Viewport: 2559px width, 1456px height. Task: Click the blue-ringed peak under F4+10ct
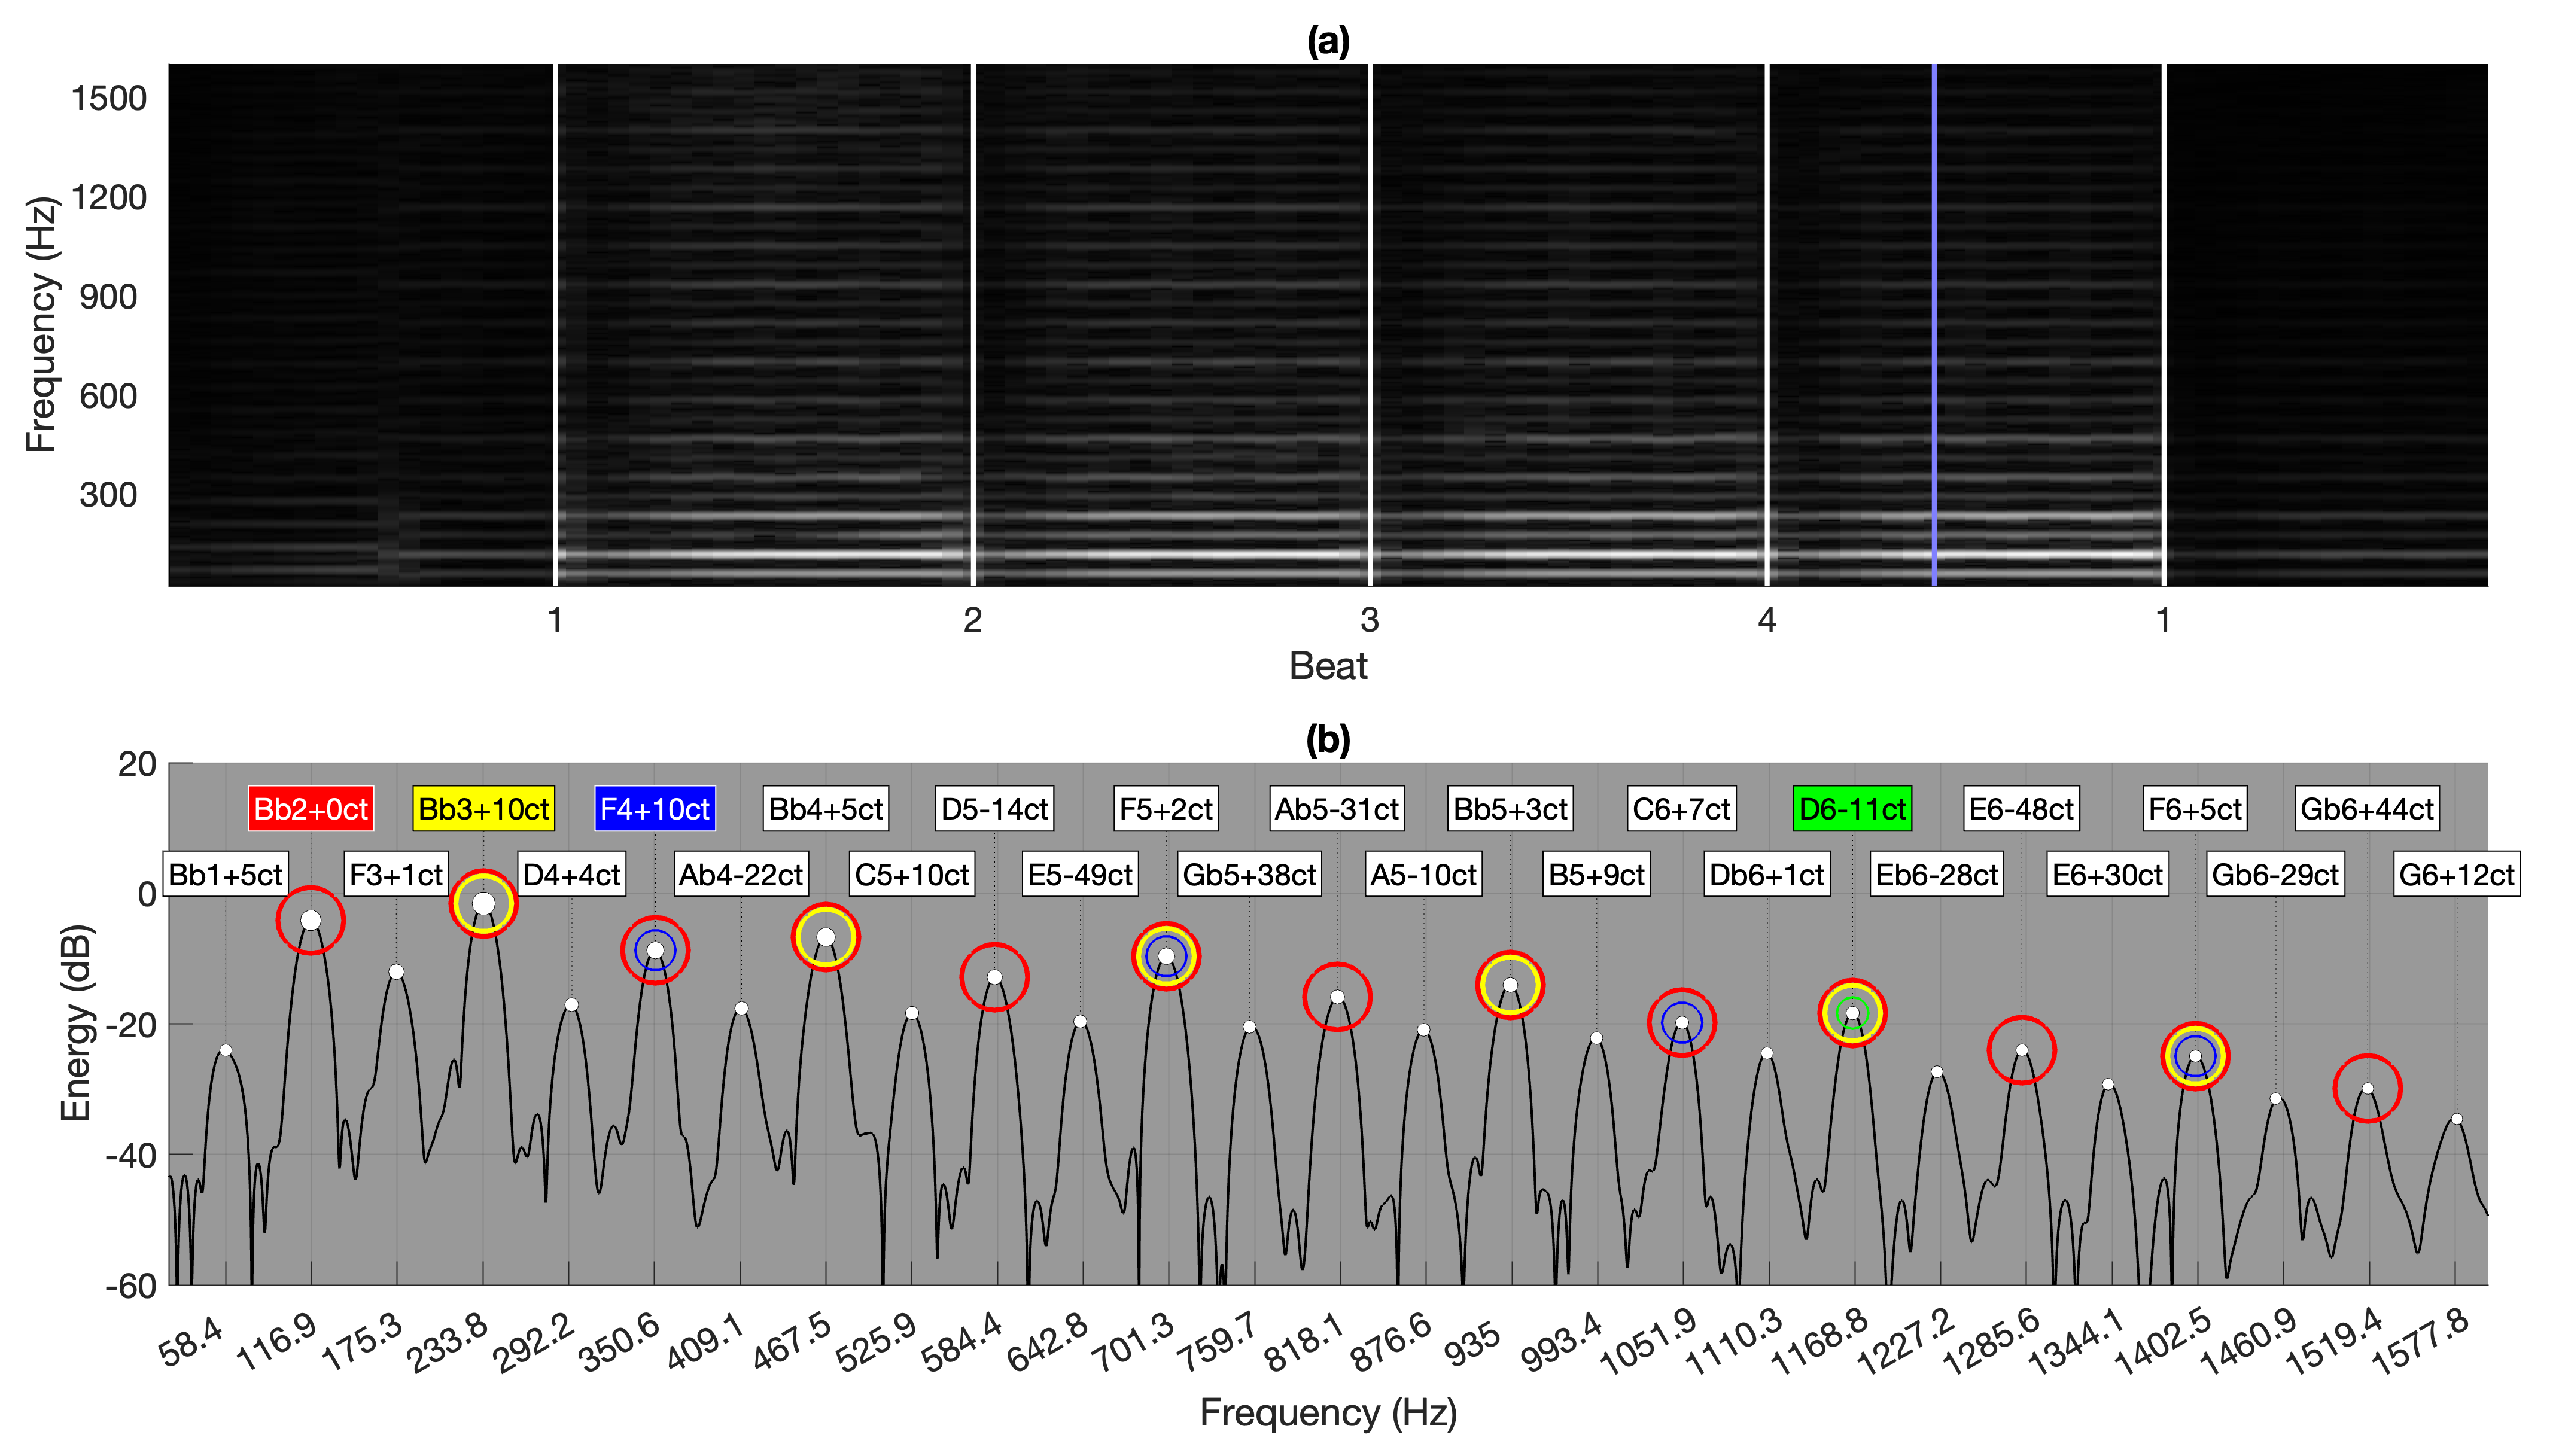[x=655, y=950]
